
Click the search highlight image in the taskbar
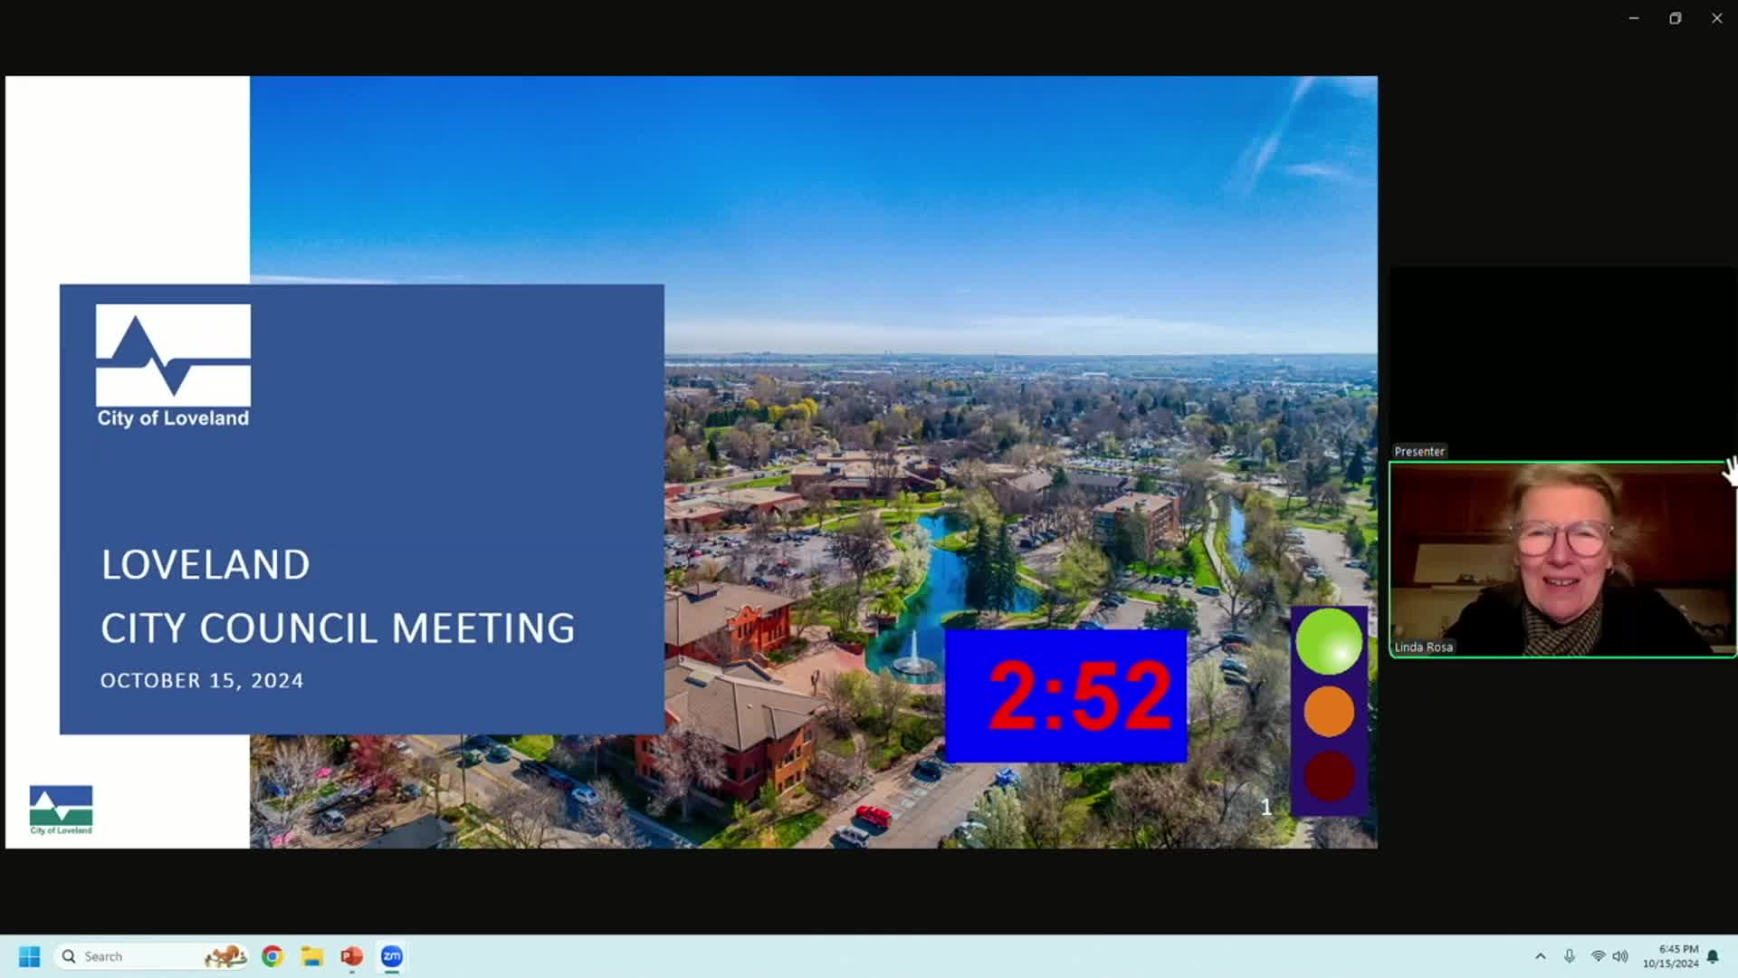pyautogui.click(x=225, y=956)
